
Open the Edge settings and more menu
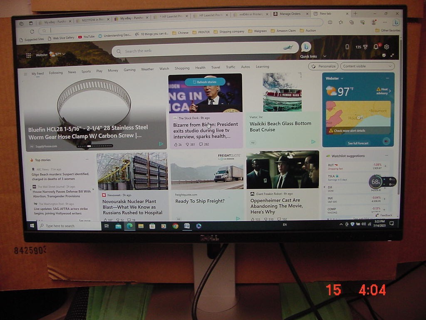point(385,22)
